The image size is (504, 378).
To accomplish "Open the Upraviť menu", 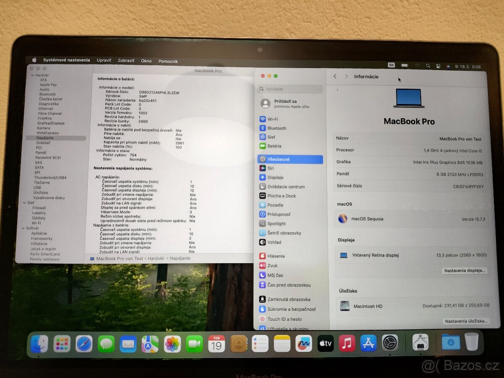I will coord(104,61).
